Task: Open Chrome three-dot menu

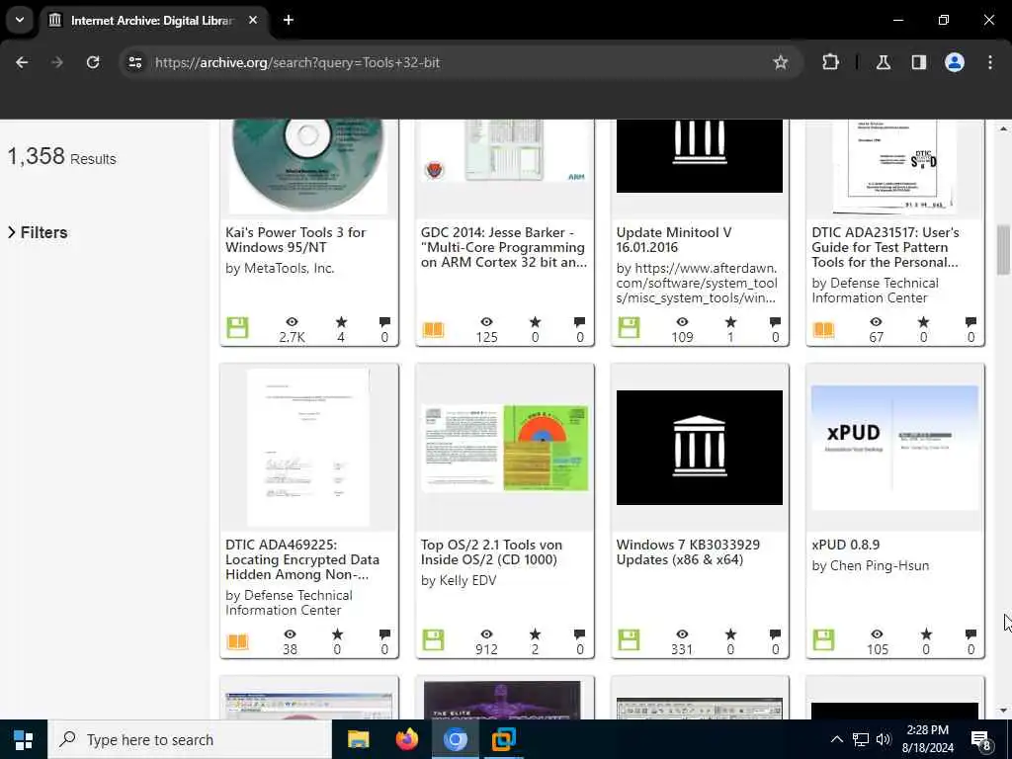Action: coord(990,62)
